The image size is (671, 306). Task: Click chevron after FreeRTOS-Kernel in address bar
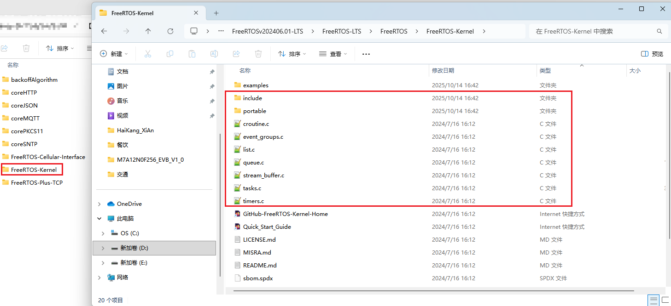484,31
